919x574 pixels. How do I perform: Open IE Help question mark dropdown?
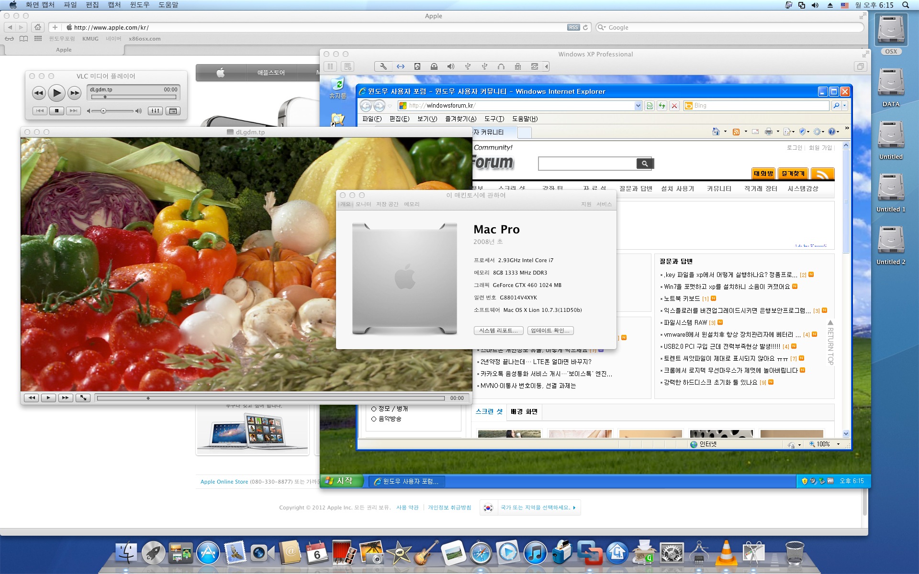tap(833, 132)
